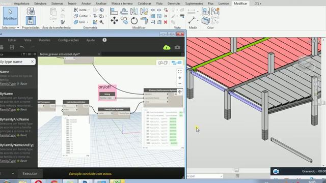
Task: Switch Dynamo to 3D background geometry view
Action: tap(162, 63)
